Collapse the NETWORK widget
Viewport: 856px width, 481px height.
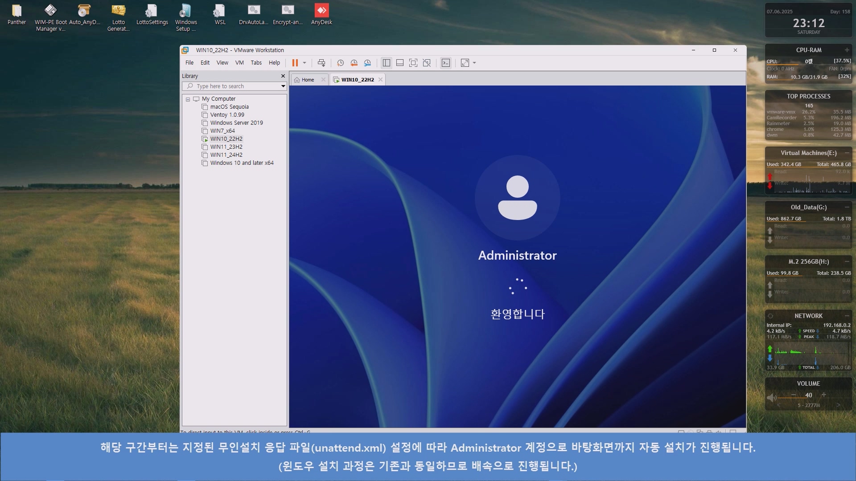(847, 316)
